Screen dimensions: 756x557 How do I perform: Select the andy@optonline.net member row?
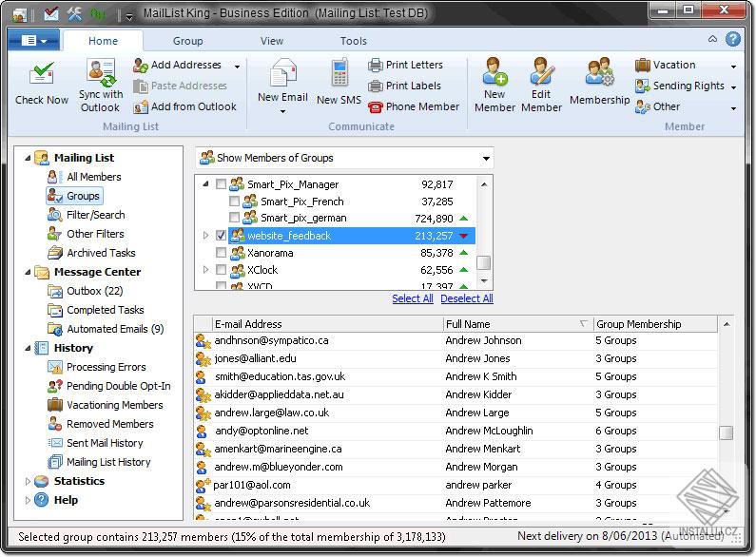click(456, 431)
